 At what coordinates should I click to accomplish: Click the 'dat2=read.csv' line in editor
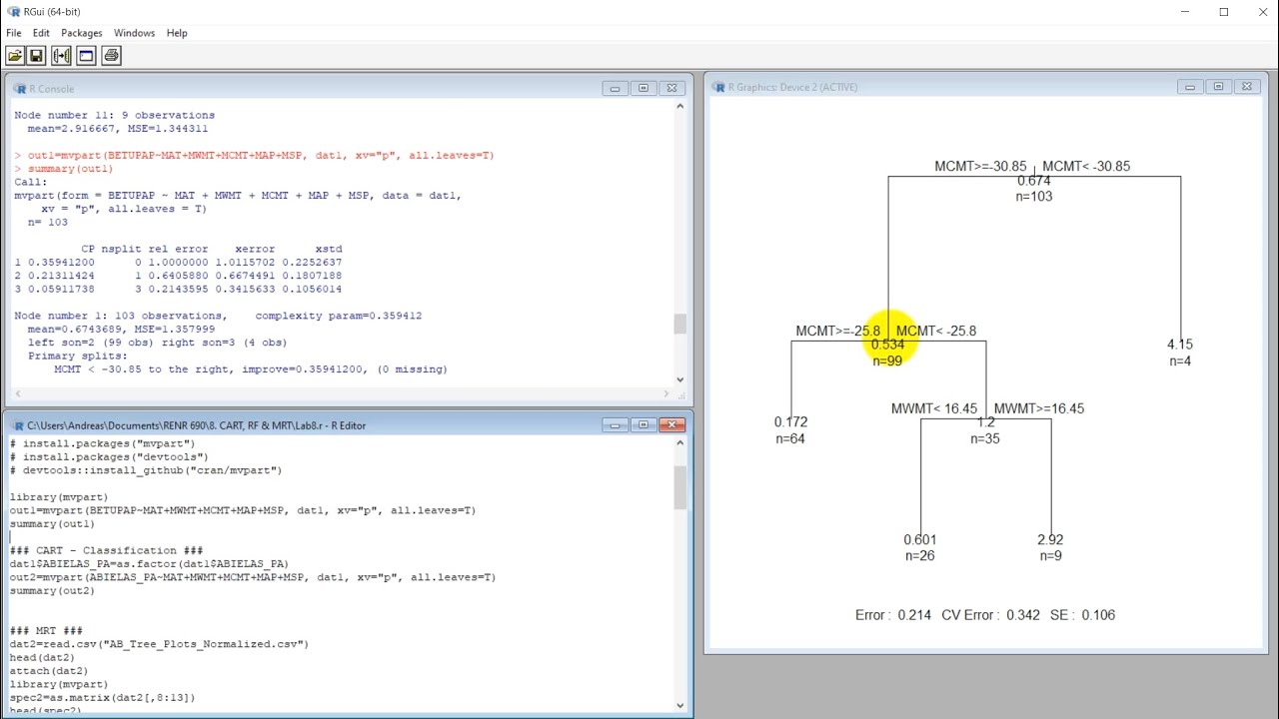160,644
